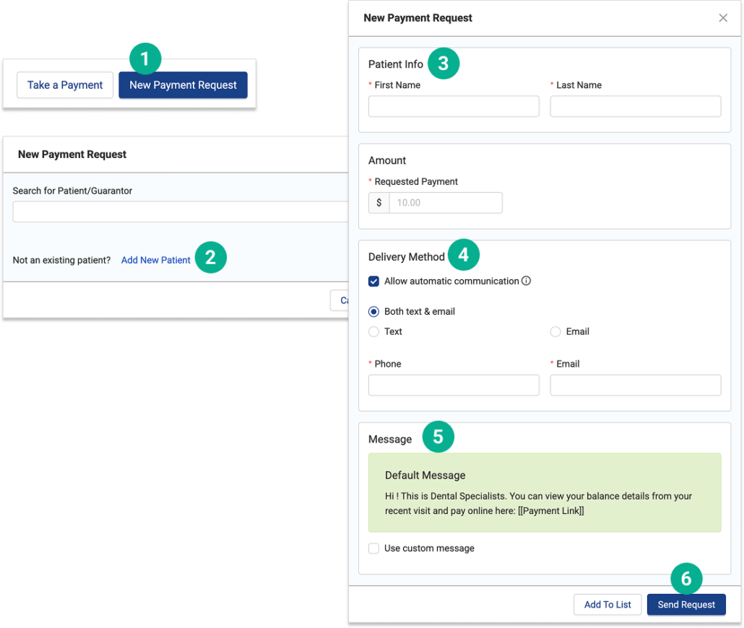This screenshot has height=628, width=744.
Task: Uncheck Allow automatic communication
Action: (374, 281)
